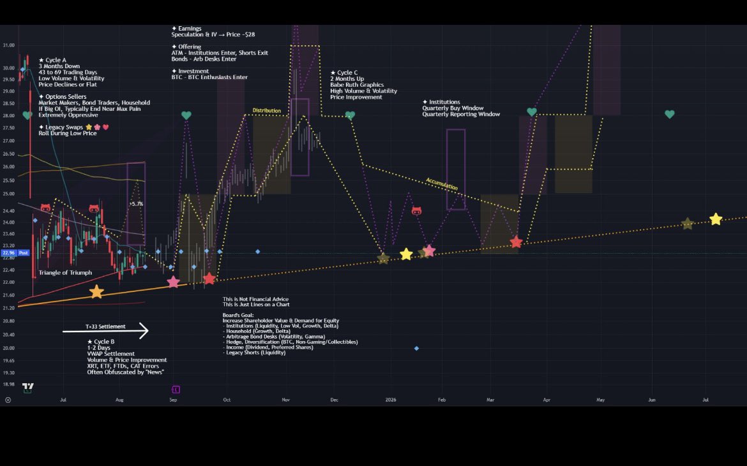Click the green heart before April
Screen dimensions: 747x466
[532, 112]
